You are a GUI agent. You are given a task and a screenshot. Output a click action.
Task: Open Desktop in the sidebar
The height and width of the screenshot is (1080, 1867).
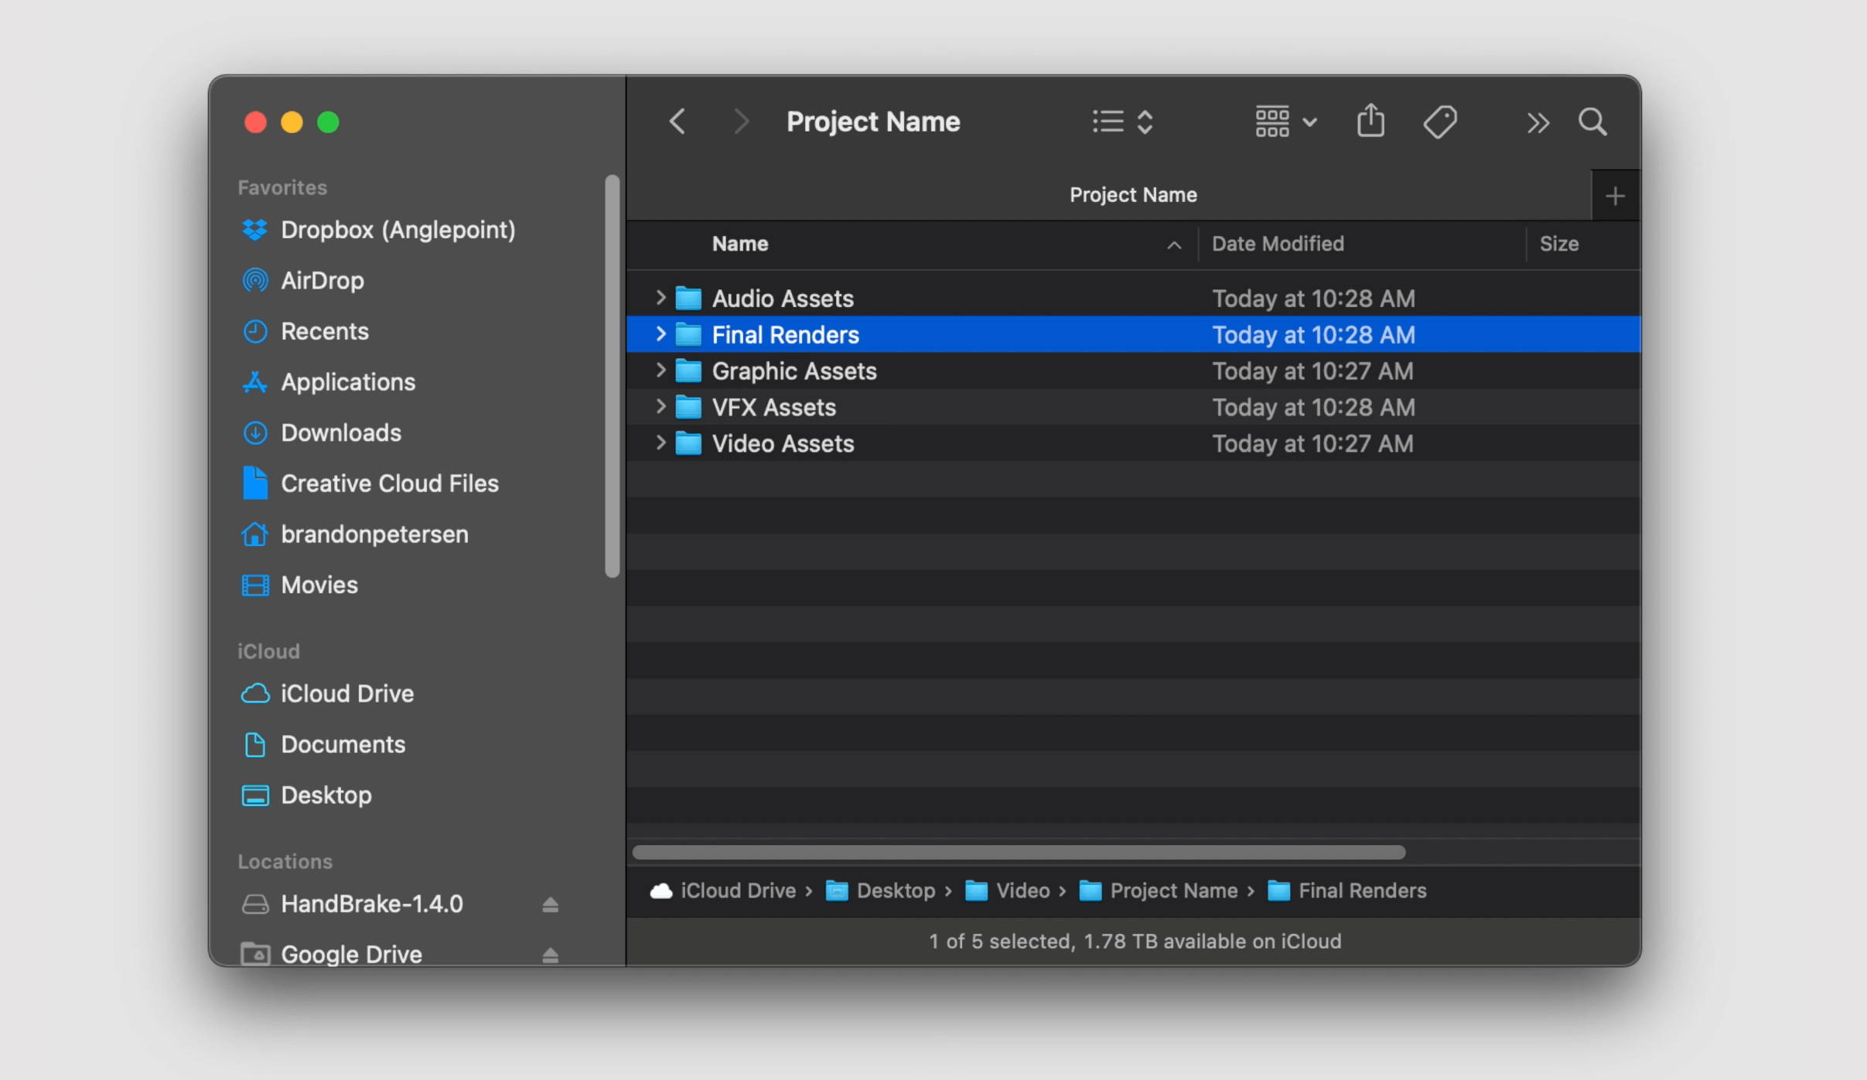[307, 795]
